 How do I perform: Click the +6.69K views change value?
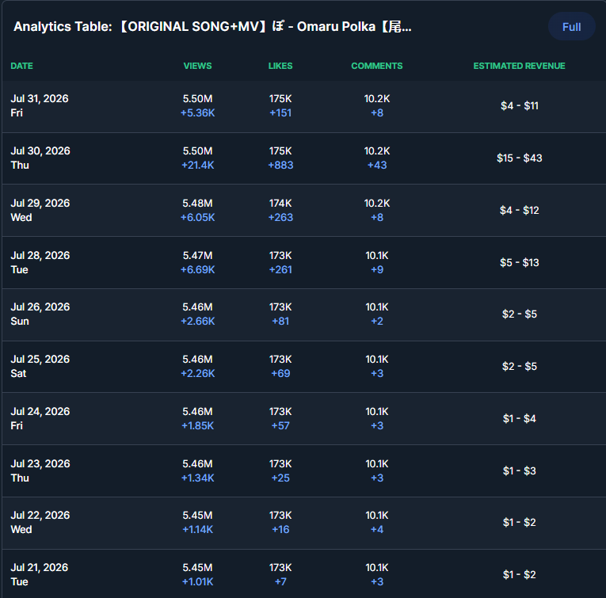(x=197, y=269)
